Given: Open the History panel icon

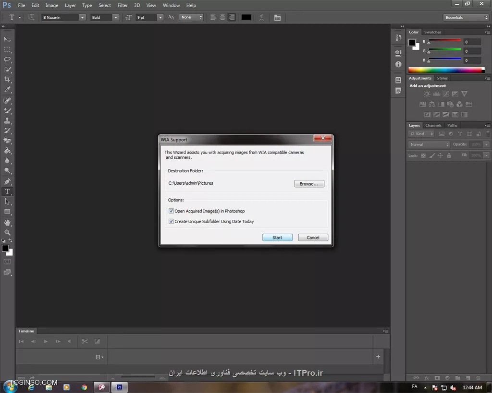Looking at the screenshot, I should point(398,37).
